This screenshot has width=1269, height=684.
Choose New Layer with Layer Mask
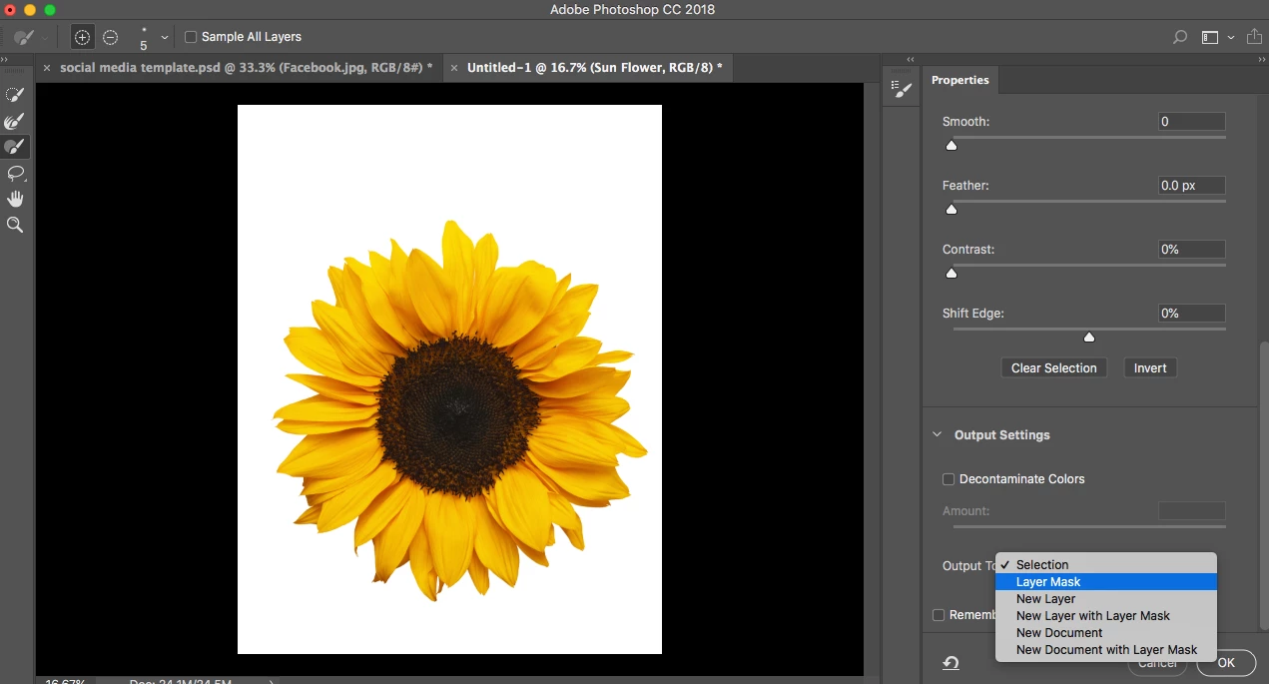(x=1092, y=616)
